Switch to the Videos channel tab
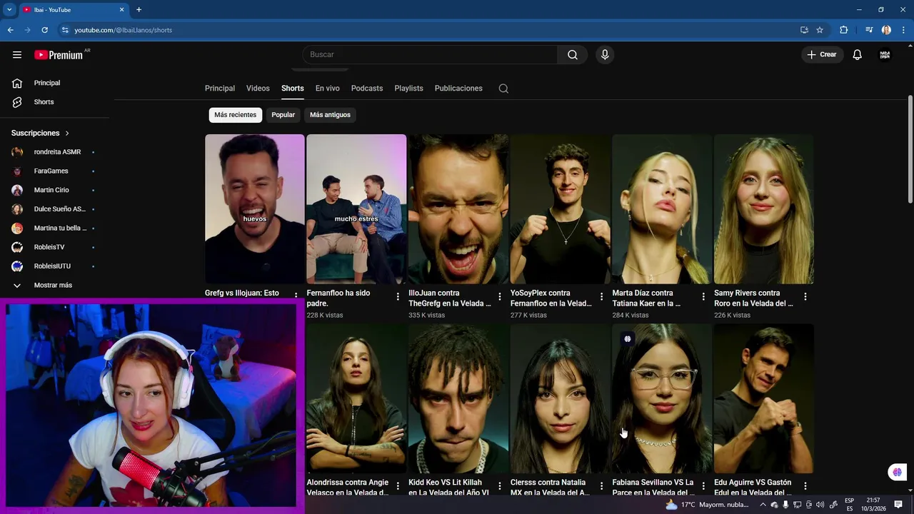 pos(258,89)
